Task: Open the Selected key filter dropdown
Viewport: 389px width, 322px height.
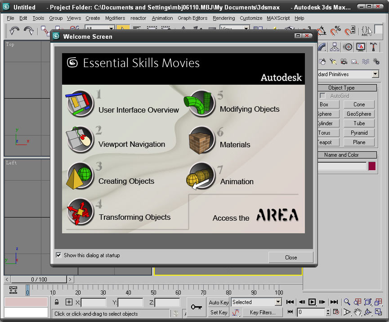Action: pos(278,302)
